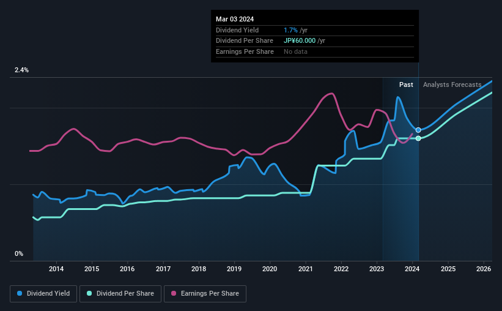Click the teal Dividend Per Share marker dot
This screenshot has height=311, width=502.
(x=418, y=138)
